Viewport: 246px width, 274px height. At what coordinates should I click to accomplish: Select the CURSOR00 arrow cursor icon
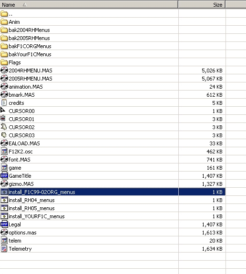3,110
